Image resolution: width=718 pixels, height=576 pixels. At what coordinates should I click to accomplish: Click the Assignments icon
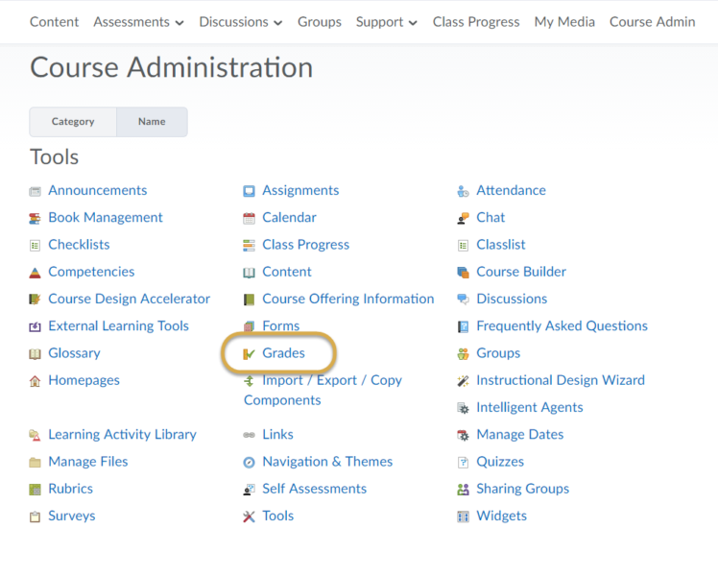point(249,191)
